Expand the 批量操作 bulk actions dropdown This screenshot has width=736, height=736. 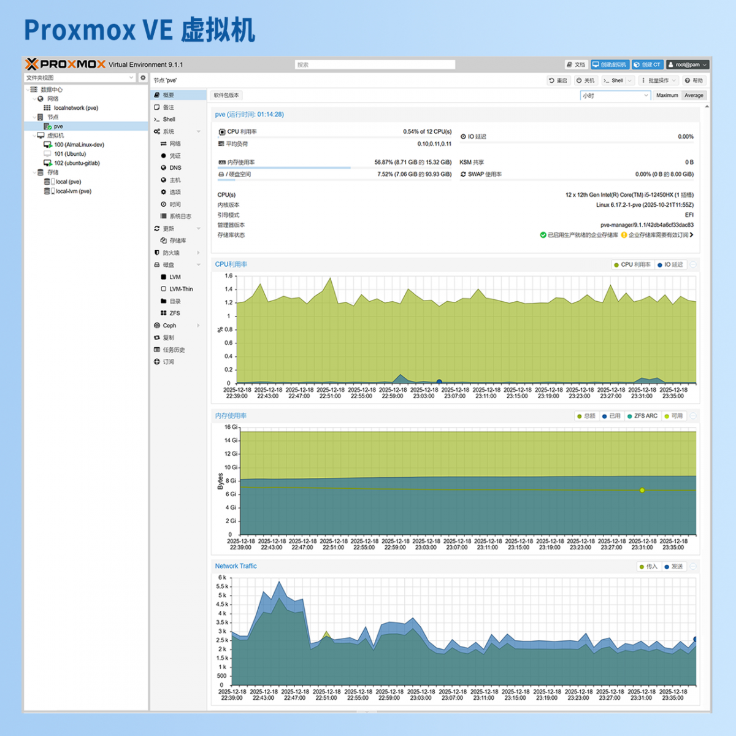coord(659,80)
